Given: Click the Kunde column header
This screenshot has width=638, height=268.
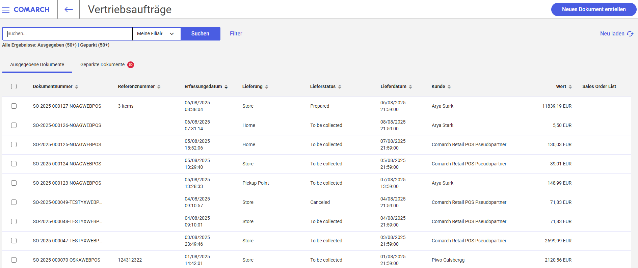Looking at the screenshot, I should [x=438, y=86].
